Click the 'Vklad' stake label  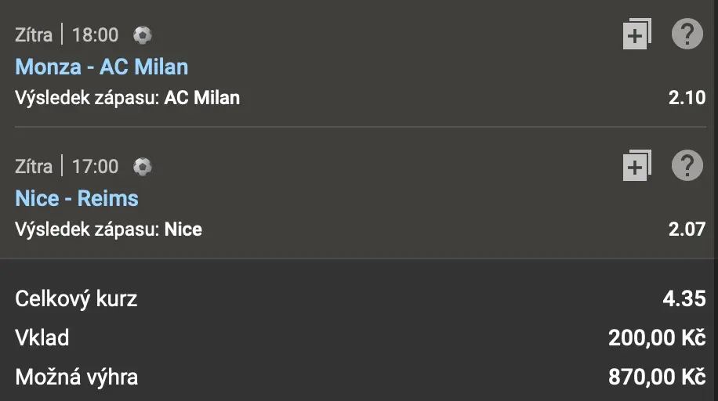tap(42, 338)
